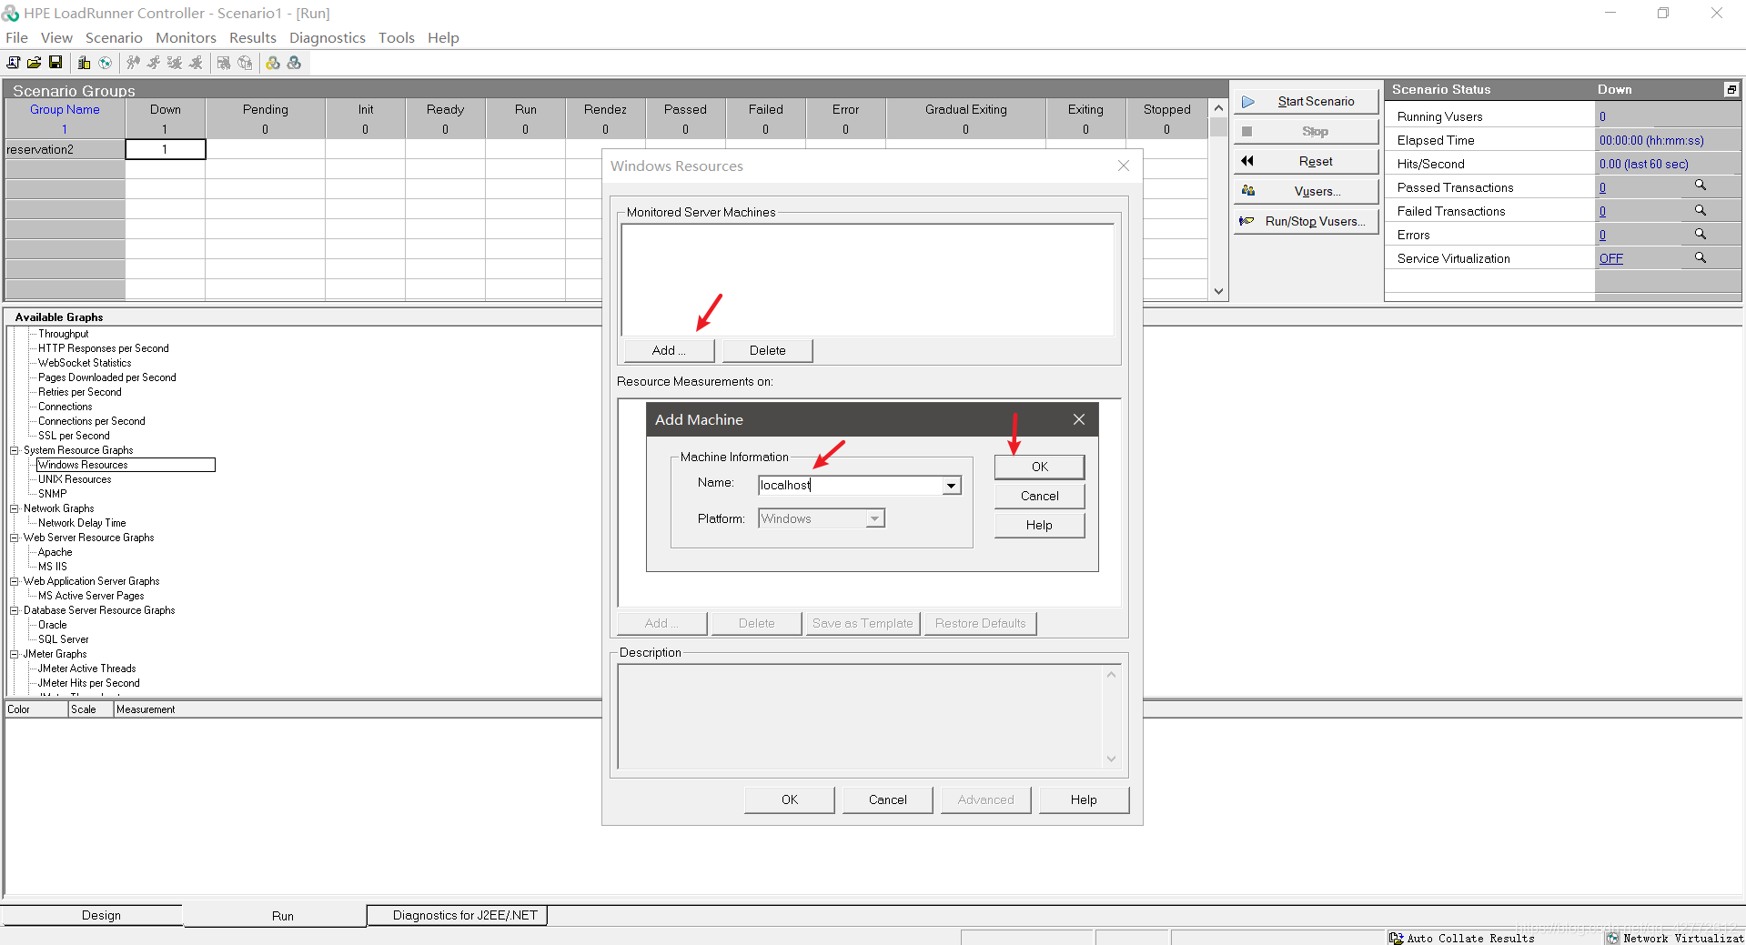
Task: Click the Save Scenario floppy disk icon
Action: [x=56, y=63]
